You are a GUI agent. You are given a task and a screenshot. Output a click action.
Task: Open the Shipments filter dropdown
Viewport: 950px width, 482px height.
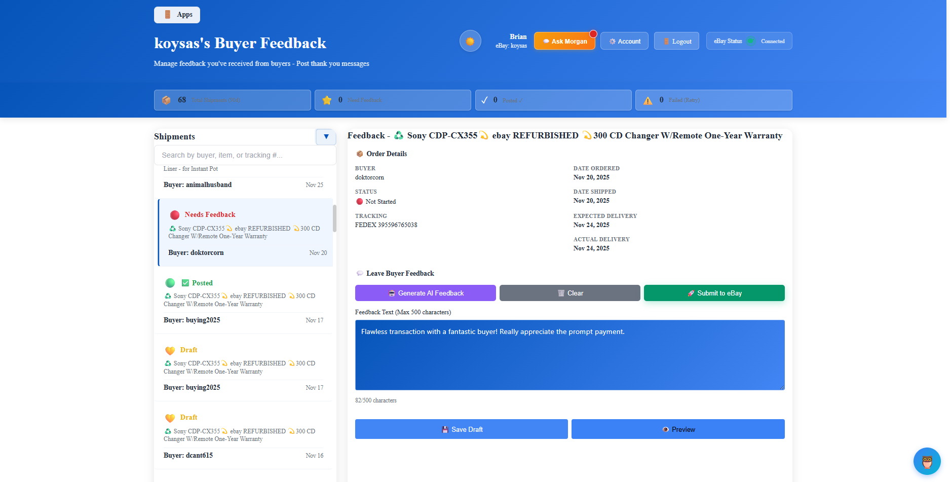326,137
